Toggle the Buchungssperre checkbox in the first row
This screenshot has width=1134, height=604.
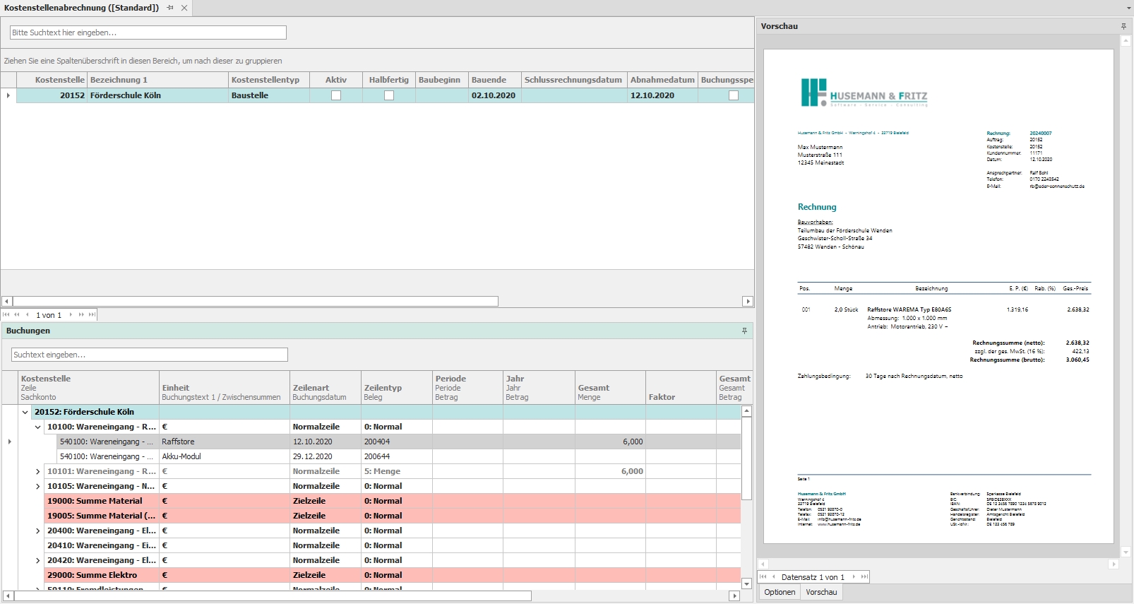[734, 95]
